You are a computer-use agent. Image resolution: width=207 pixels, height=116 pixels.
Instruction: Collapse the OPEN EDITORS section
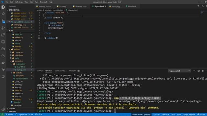[14, 10]
